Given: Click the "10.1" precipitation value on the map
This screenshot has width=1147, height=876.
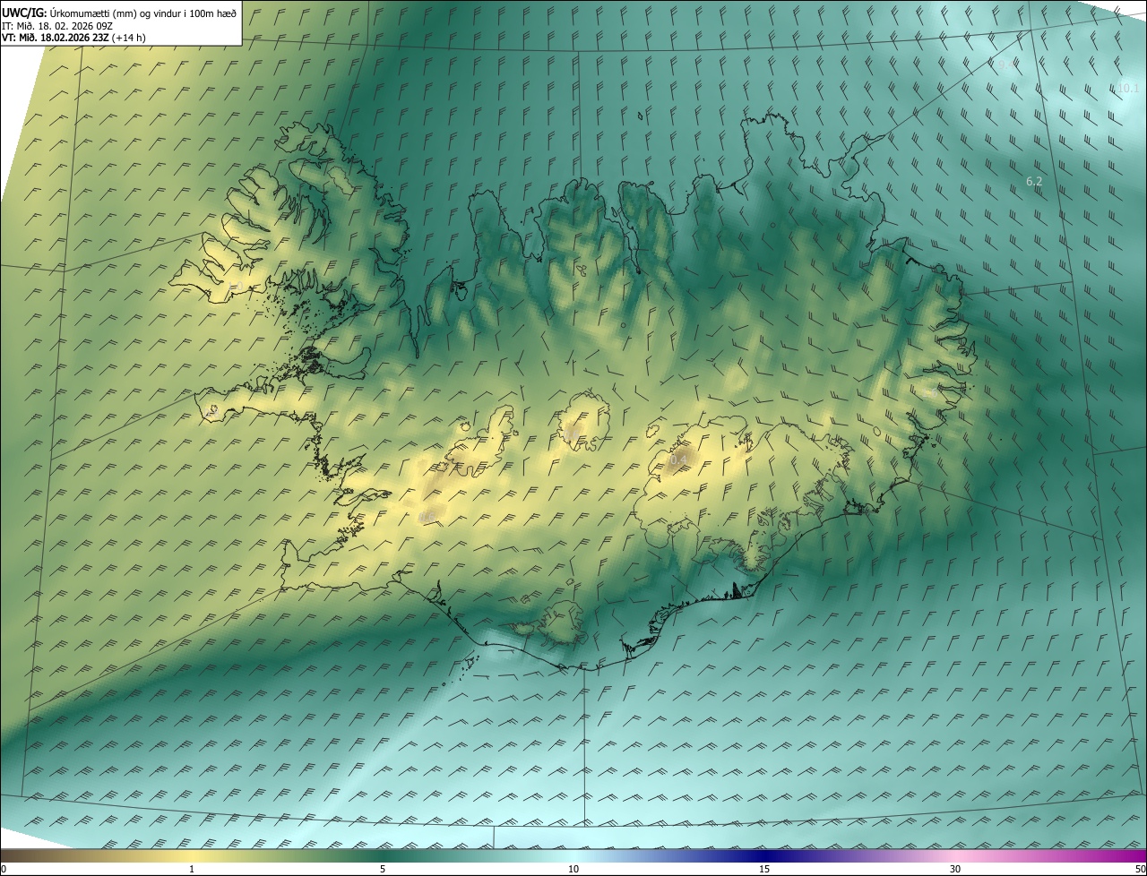Looking at the screenshot, I should coord(1127,88).
